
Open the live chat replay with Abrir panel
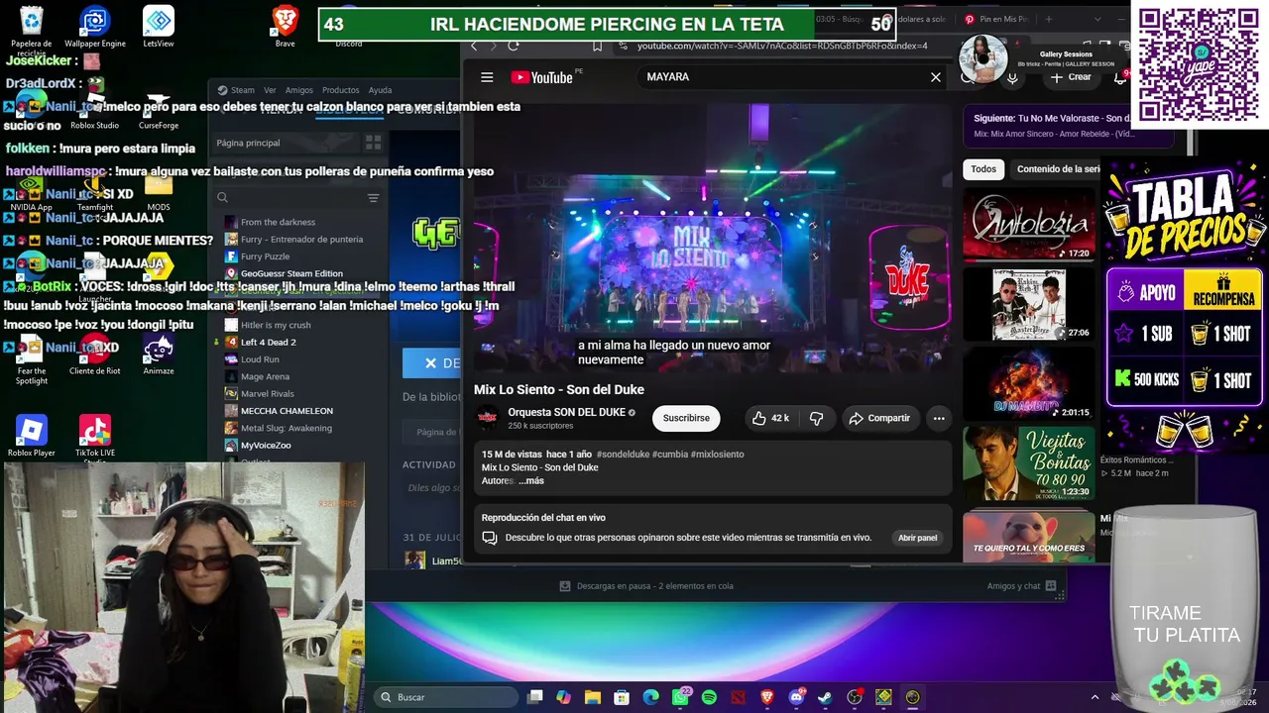click(x=917, y=538)
